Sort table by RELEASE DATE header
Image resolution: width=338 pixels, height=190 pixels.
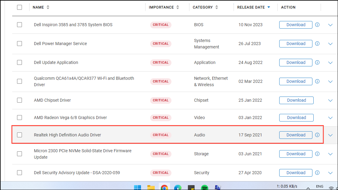pyautogui.click(x=251, y=7)
